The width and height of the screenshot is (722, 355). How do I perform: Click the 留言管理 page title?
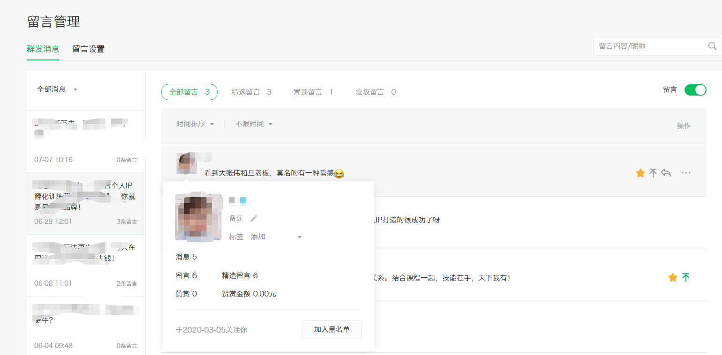54,22
